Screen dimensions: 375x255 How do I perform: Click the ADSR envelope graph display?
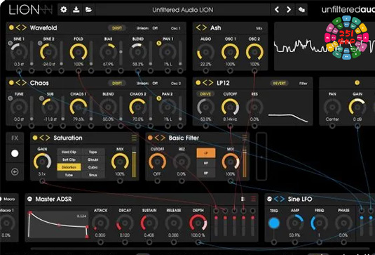58,224
